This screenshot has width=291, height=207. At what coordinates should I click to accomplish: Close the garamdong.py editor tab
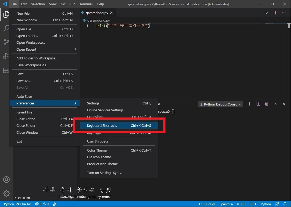pyautogui.click(x=111, y=13)
